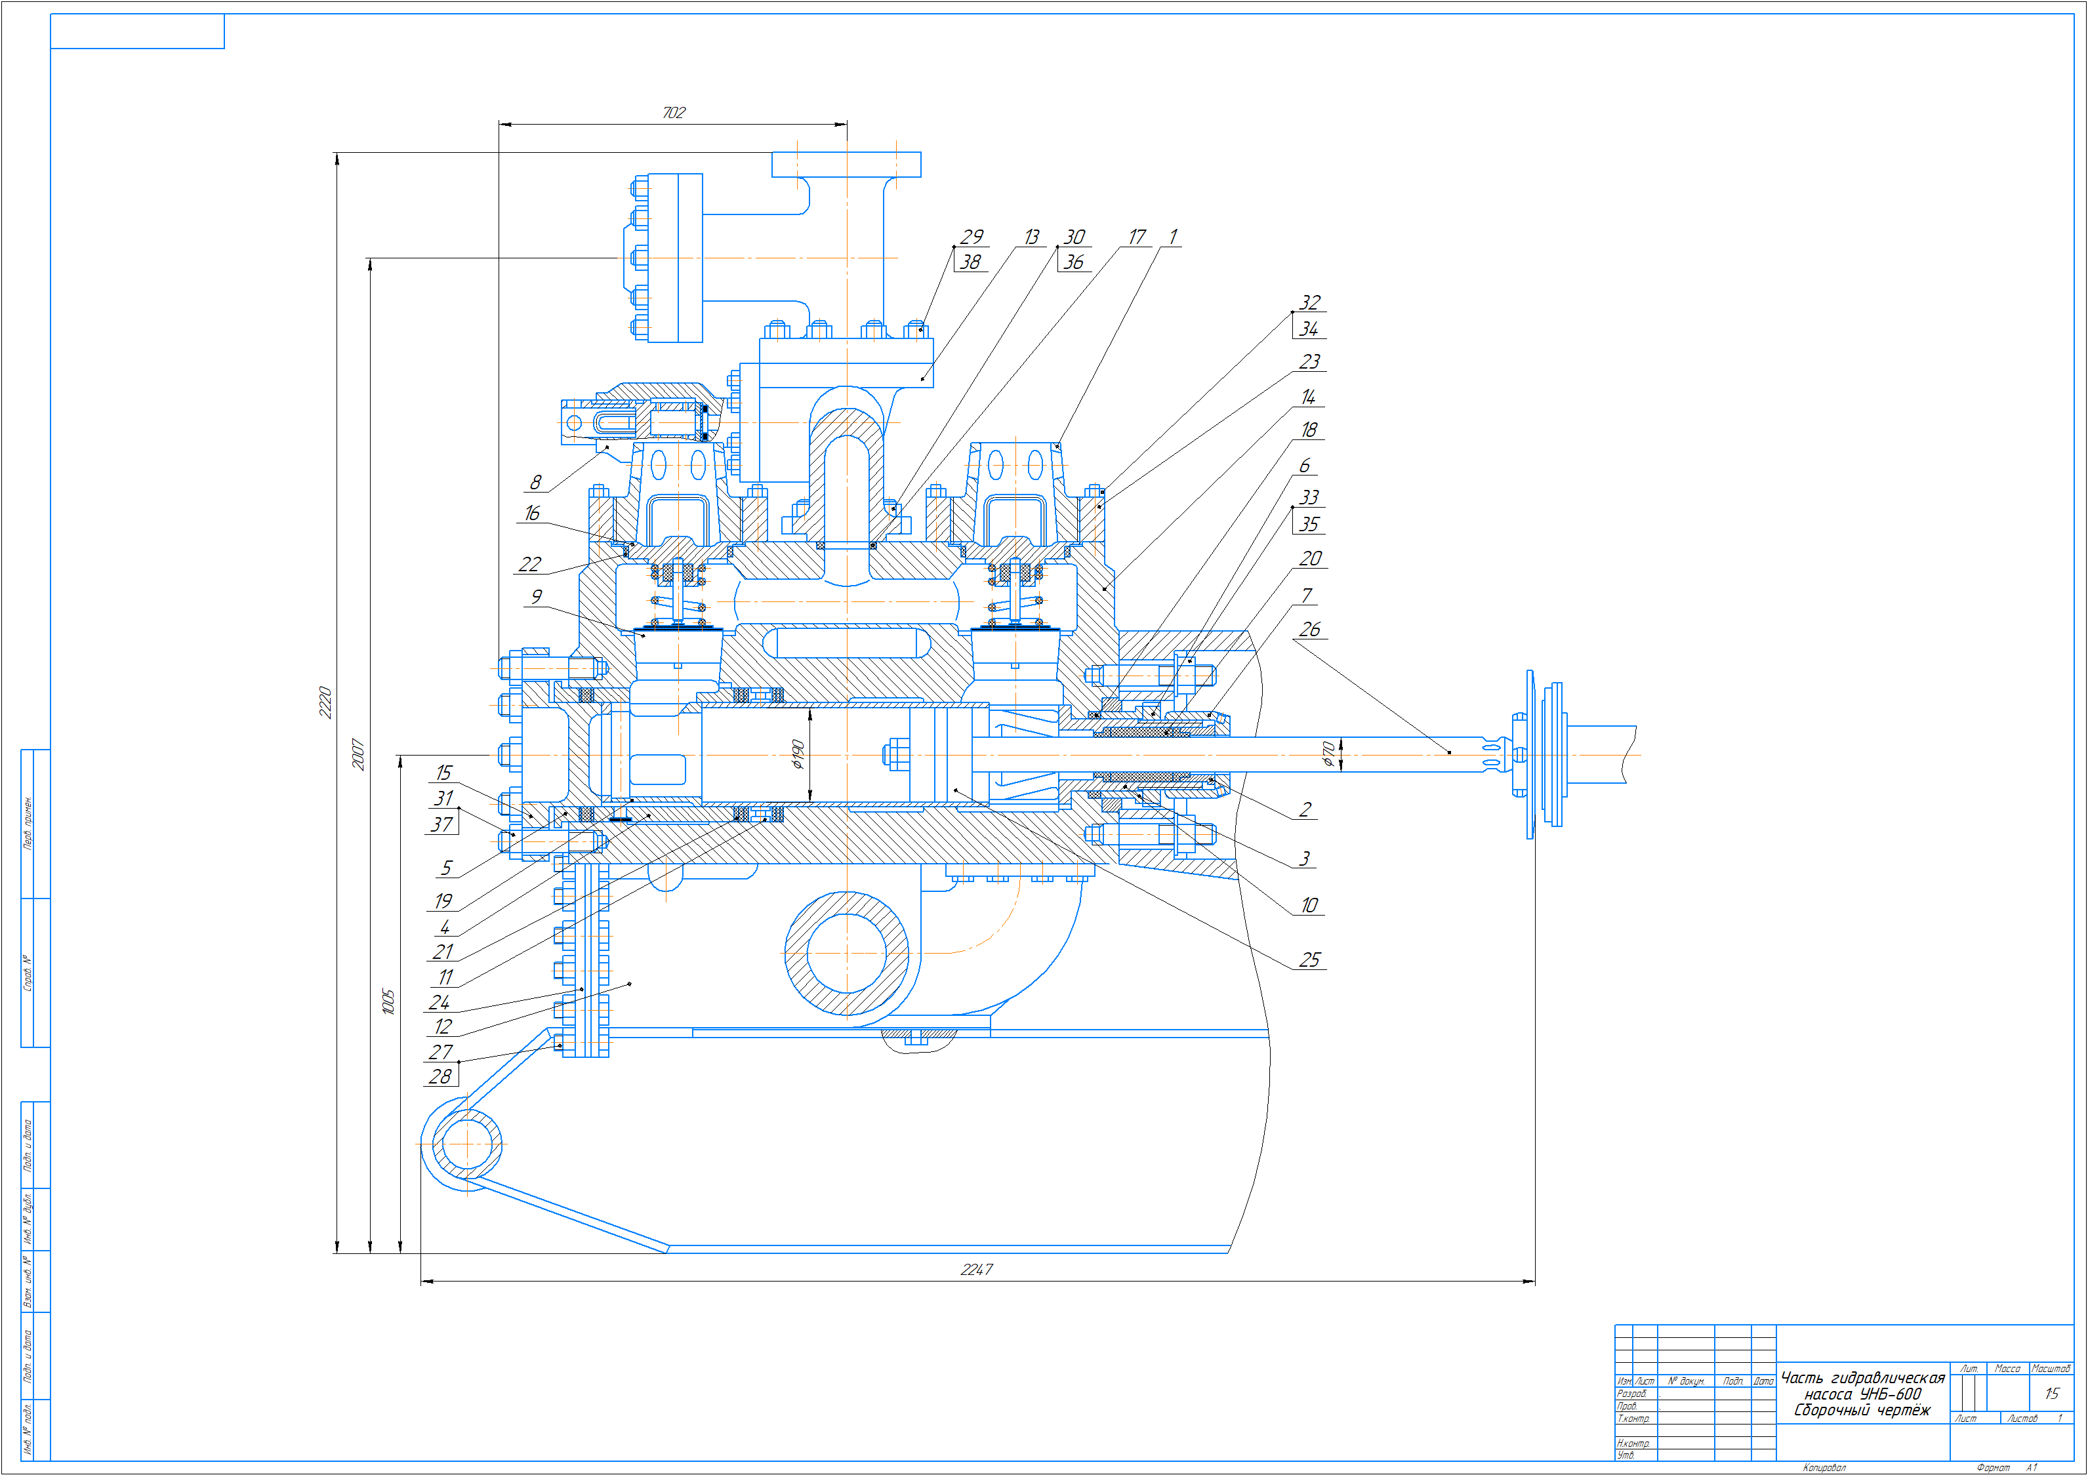Click the ø70 rod diameter dimension
The image size is (2088, 1475).
tap(1328, 753)
